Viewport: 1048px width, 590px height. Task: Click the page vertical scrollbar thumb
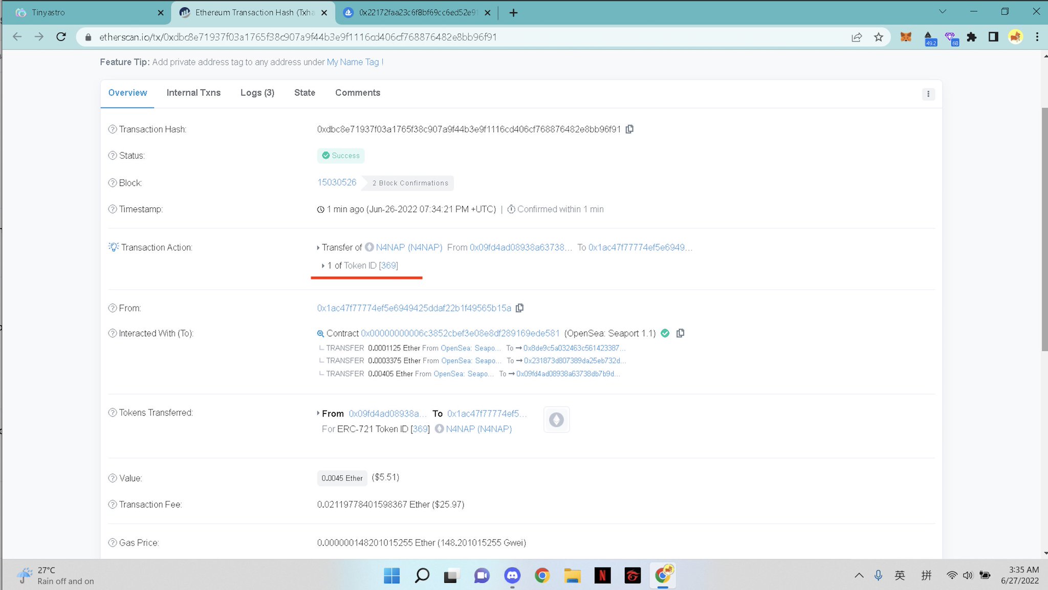[x=1044, y=229]
